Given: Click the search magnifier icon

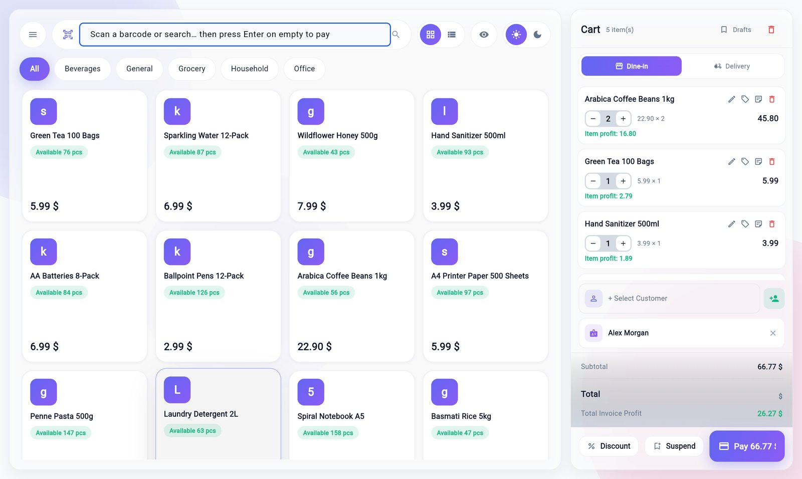Looking at the screenshot, I should click(x=396, y=35).
